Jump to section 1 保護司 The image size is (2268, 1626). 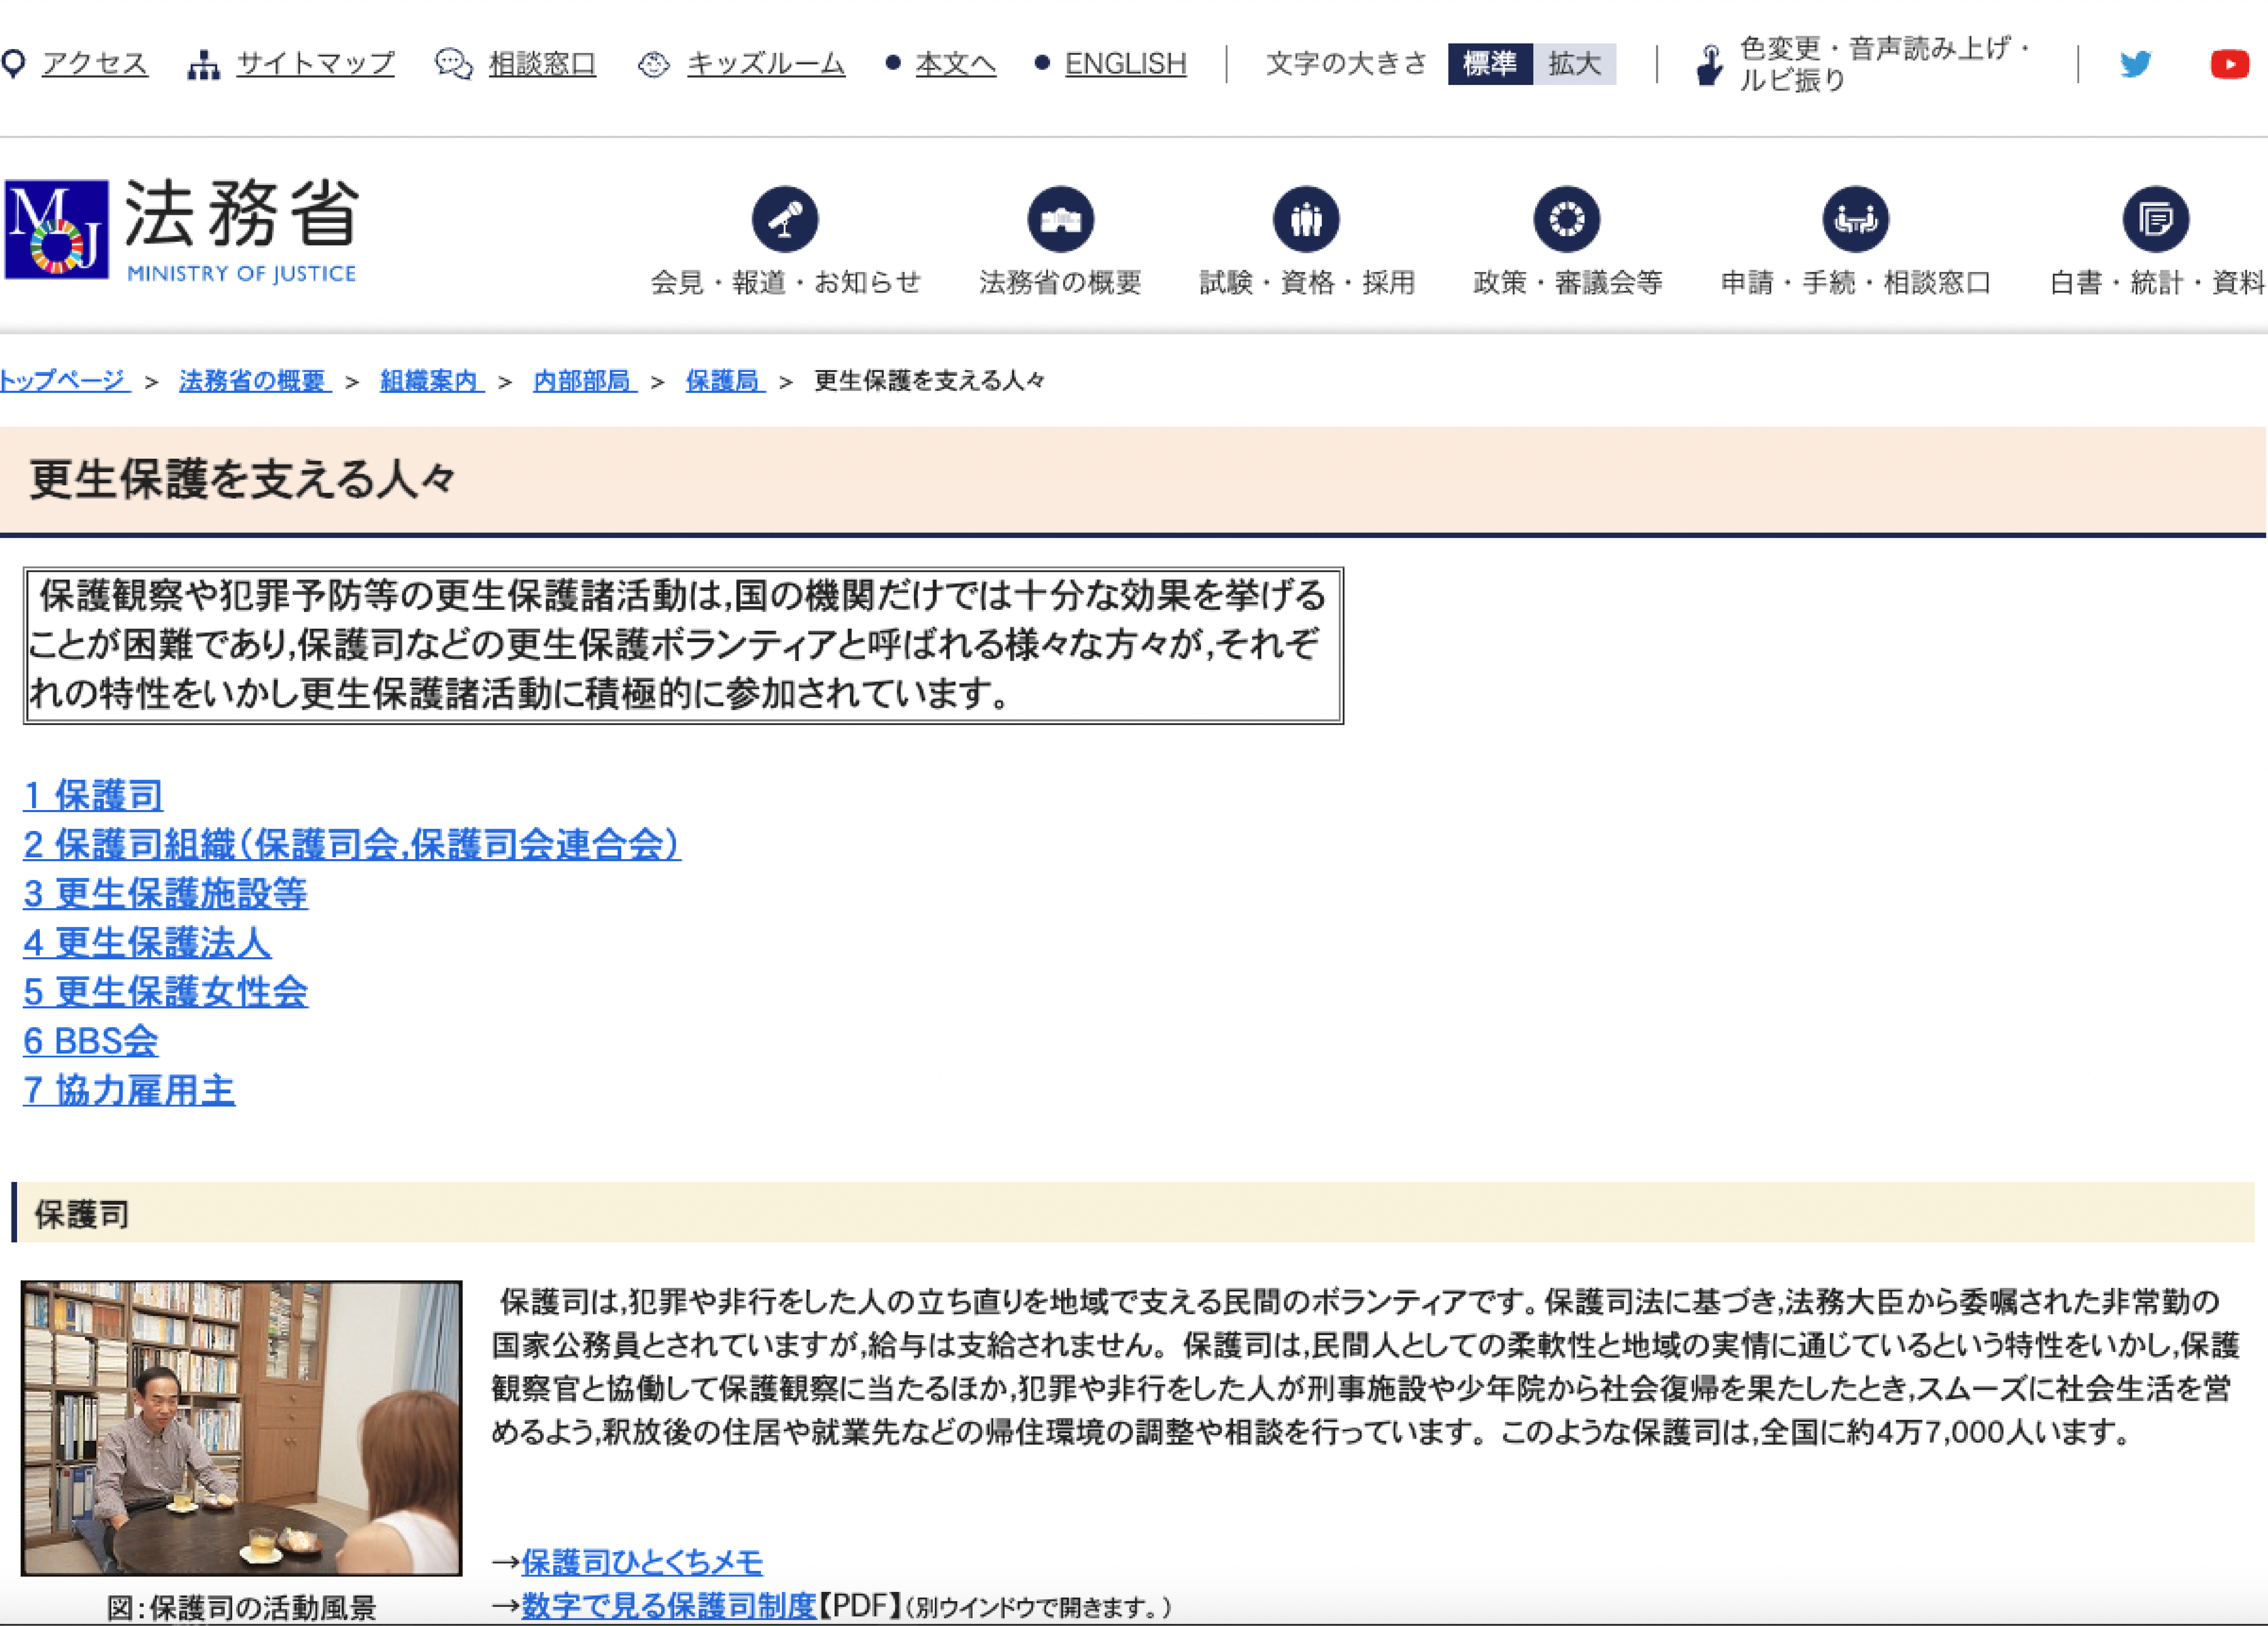coord(93,796)
